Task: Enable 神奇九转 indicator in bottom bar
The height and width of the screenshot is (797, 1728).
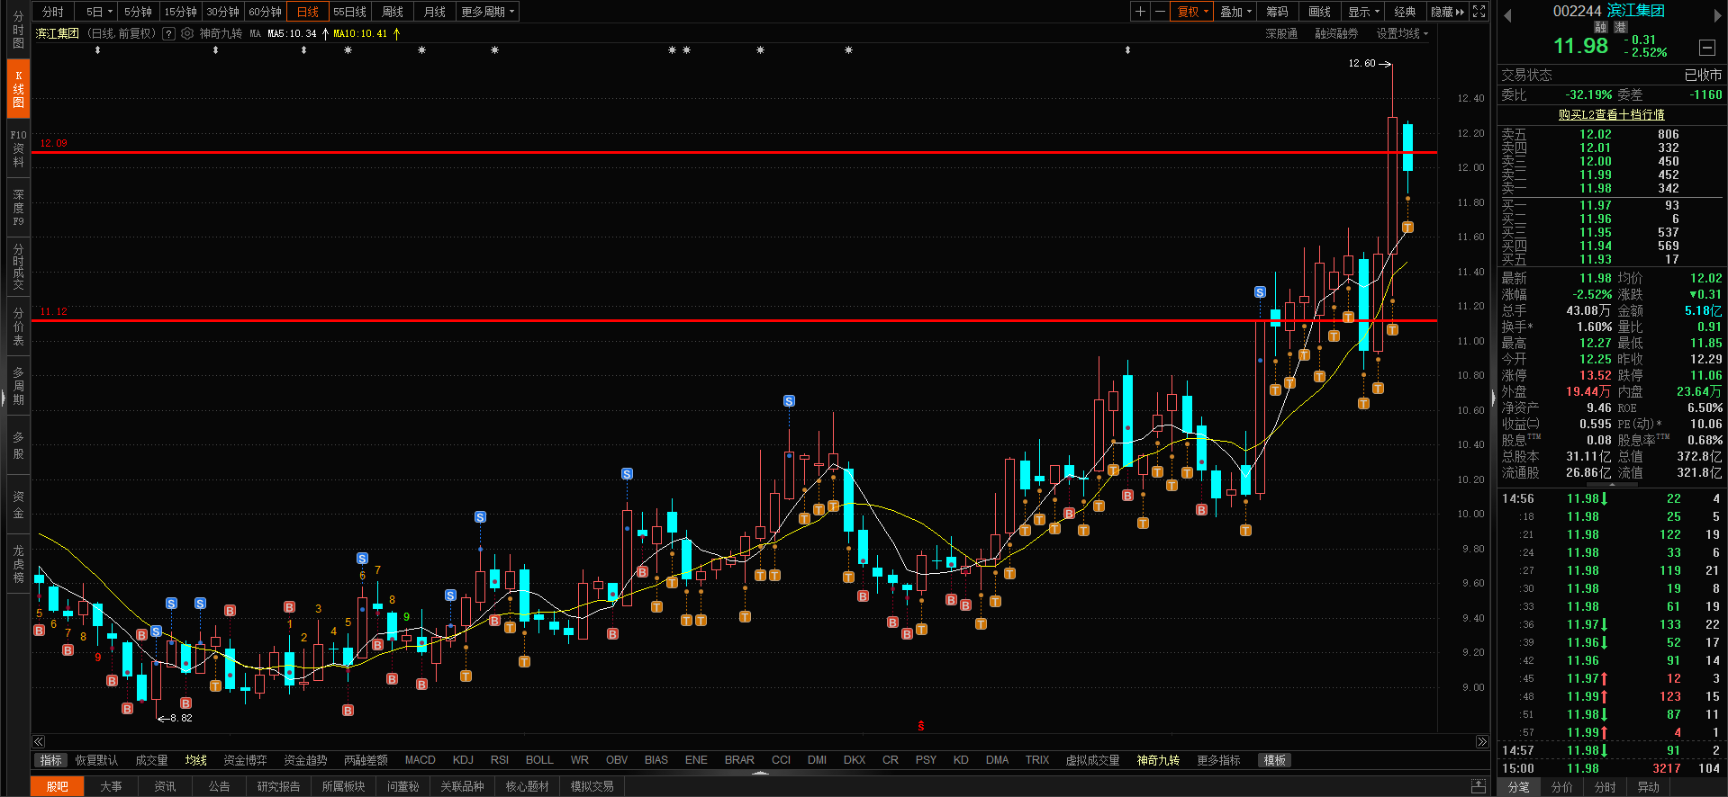Action: click(x=1158, y=760)
